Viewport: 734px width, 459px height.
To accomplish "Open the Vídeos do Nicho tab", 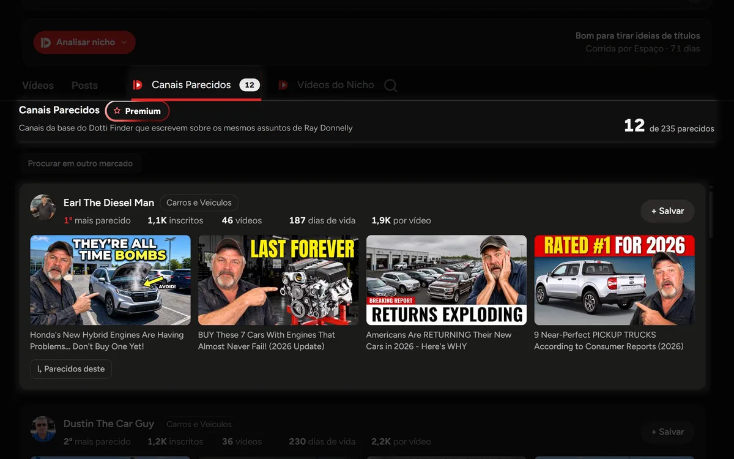I will (327, 85).
